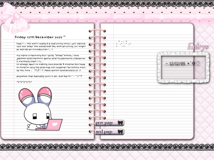Viewport: 214px width, 160px height.
Task: Click the 'my name is harmony' line
Action: pyautogui.click(x=48, y=55)
